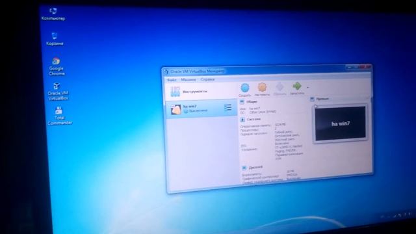The image size is (416, 234).
Task: Launch Google Chrome from the desktop
Action: [57, 66]
